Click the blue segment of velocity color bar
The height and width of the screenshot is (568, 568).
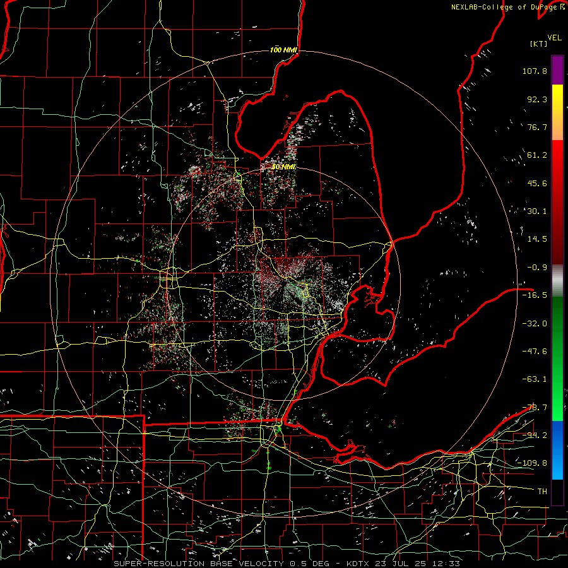tap(557, 450)
